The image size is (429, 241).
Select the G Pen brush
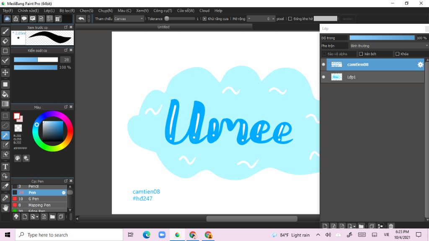coord(39,199)
